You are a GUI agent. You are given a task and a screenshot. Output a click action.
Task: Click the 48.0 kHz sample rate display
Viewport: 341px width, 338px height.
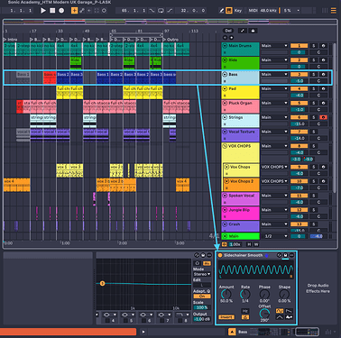click(x=269, y=11)
